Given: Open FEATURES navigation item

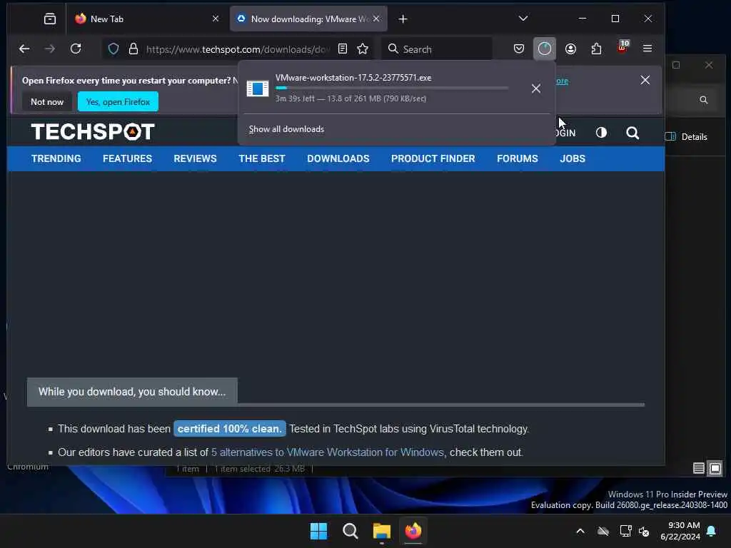Looking at the screenshot, I should click(x=127, y=158).
